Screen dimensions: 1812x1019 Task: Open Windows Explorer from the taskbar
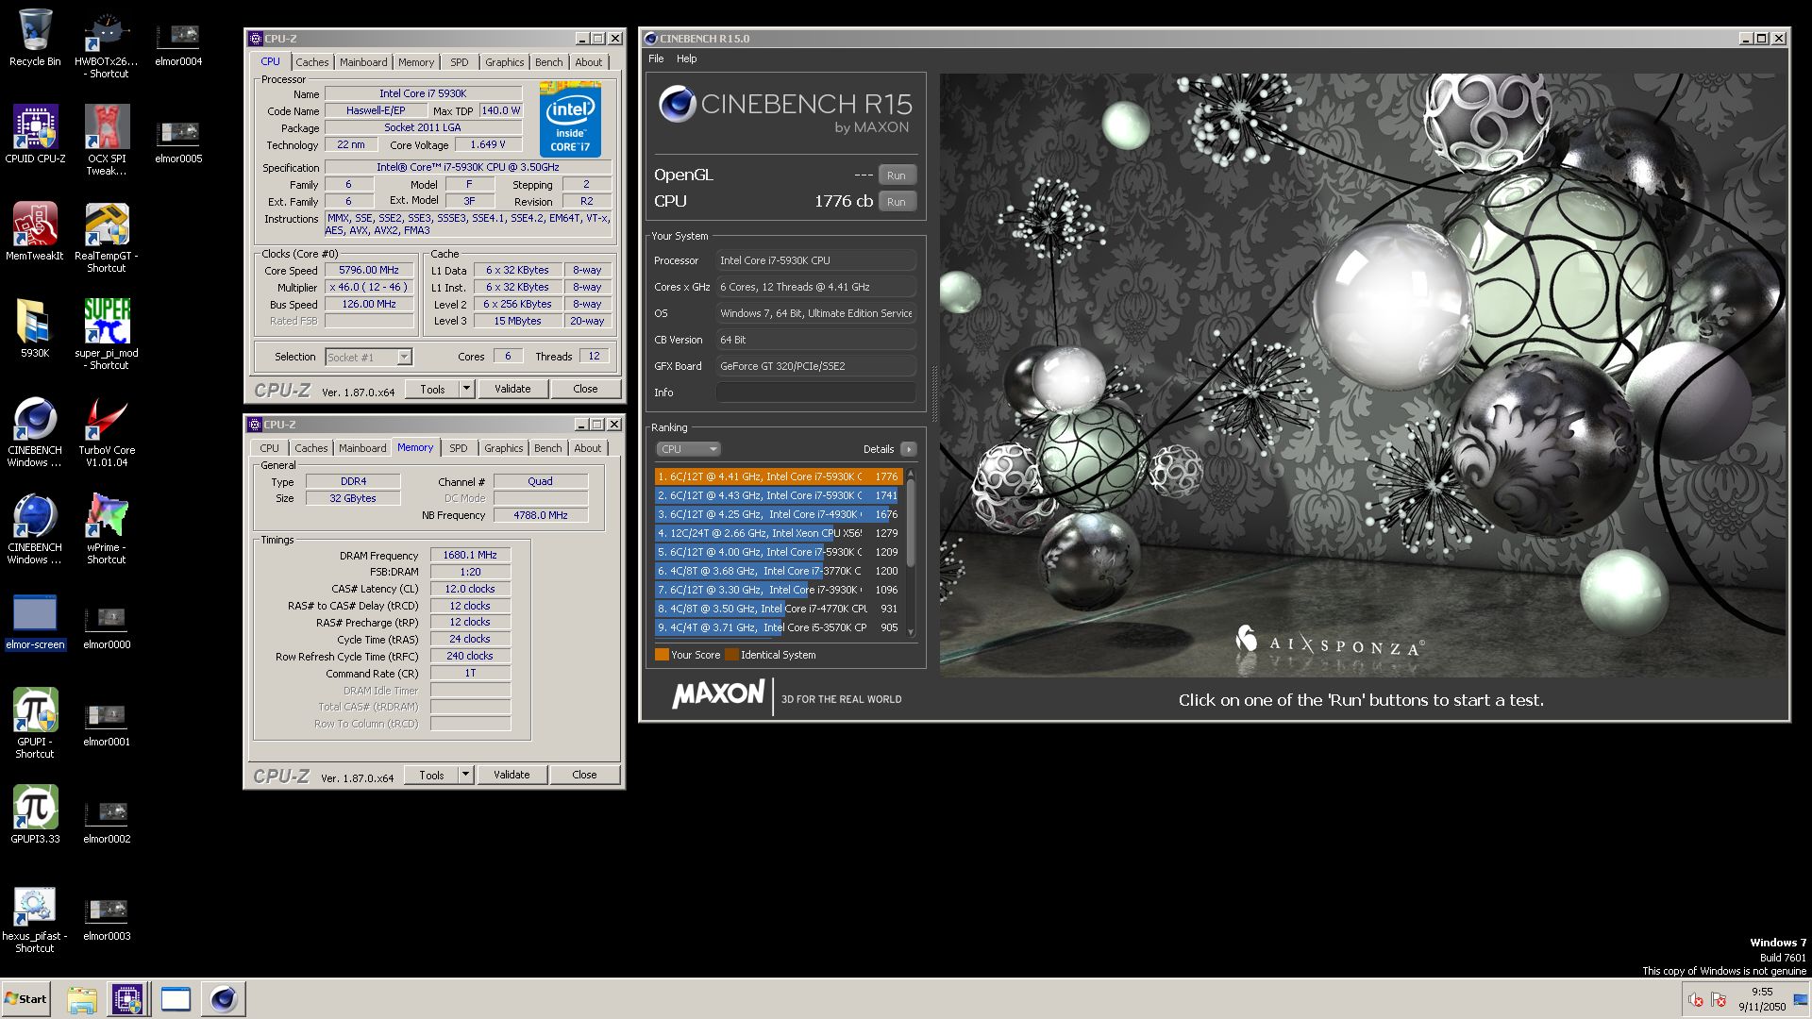[x=82, y=999]
